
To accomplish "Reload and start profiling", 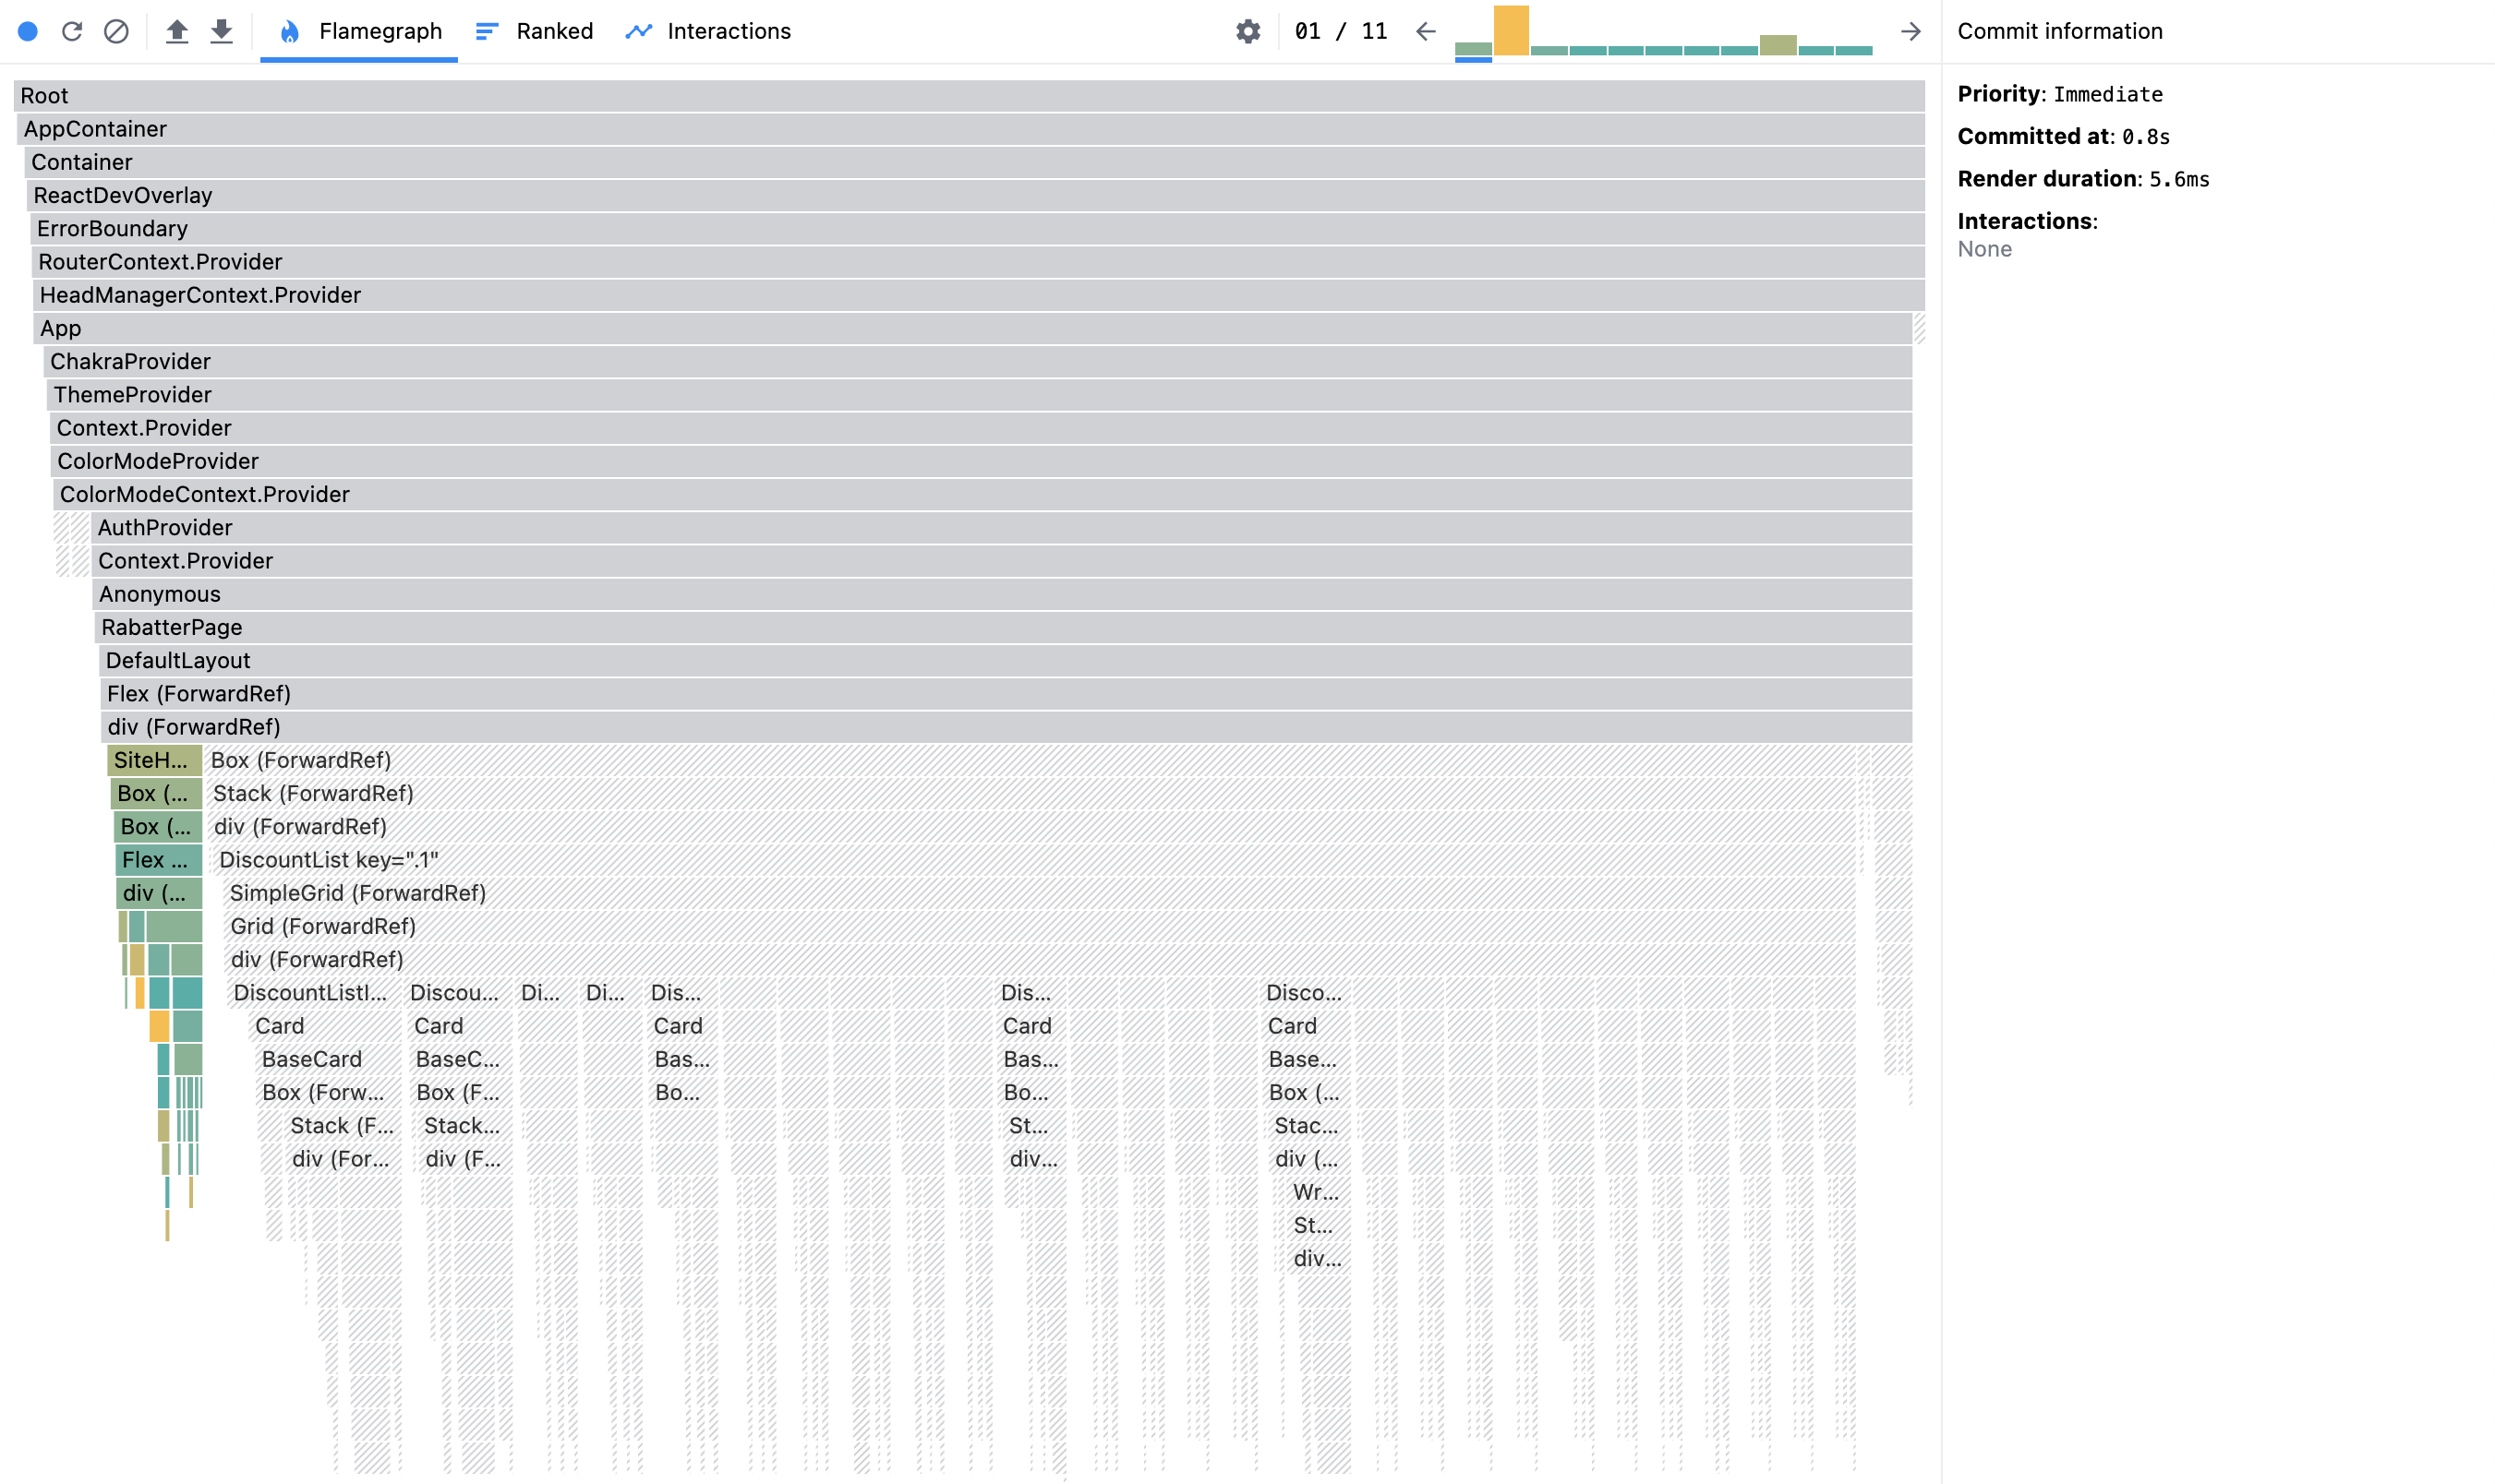I will coord(72,31).
